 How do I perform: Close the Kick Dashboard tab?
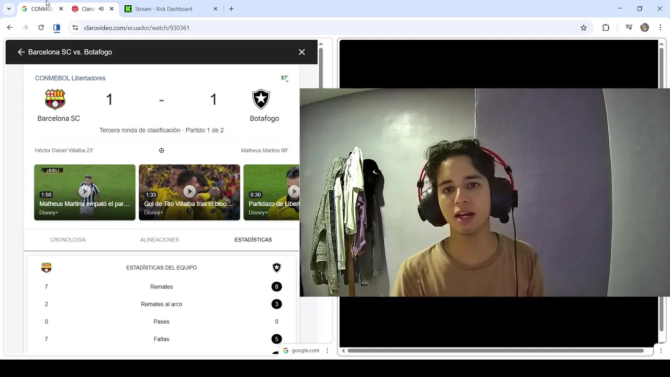[215, 9]
